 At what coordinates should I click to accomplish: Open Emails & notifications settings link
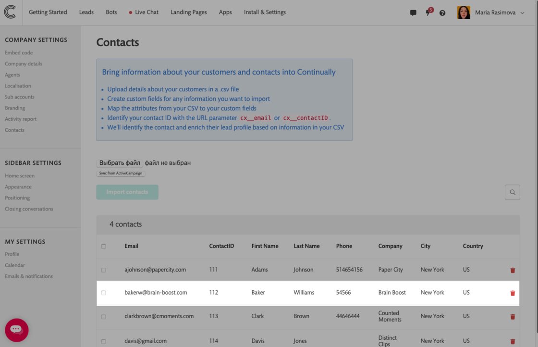click(29, 276)
